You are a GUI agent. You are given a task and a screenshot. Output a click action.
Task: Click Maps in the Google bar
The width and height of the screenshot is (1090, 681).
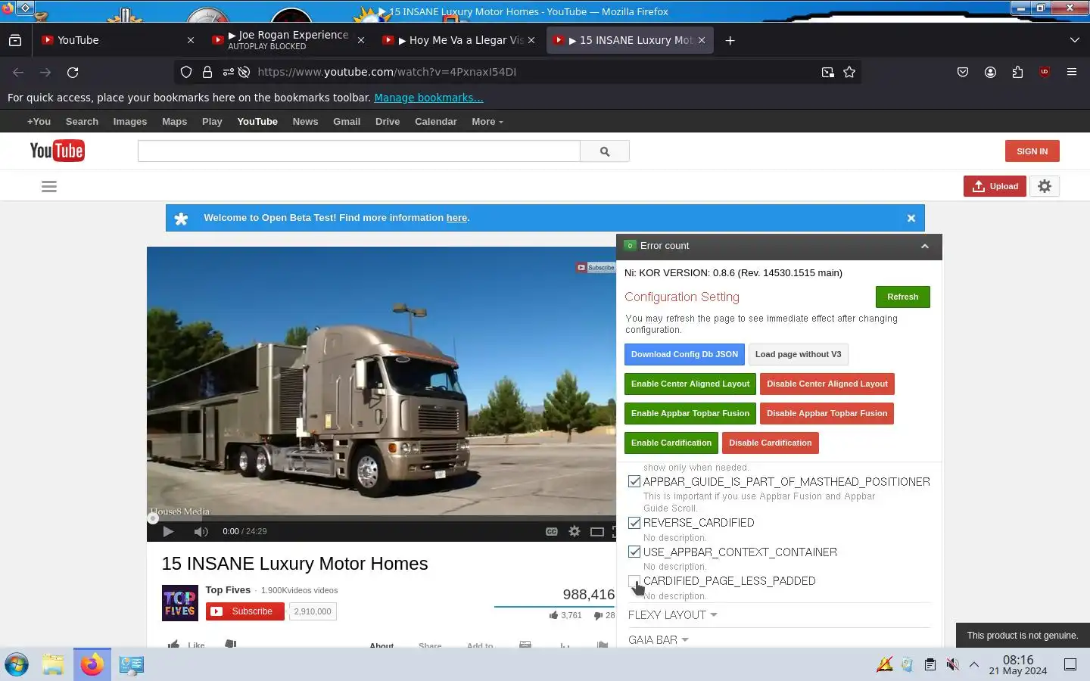pos(174,121)
